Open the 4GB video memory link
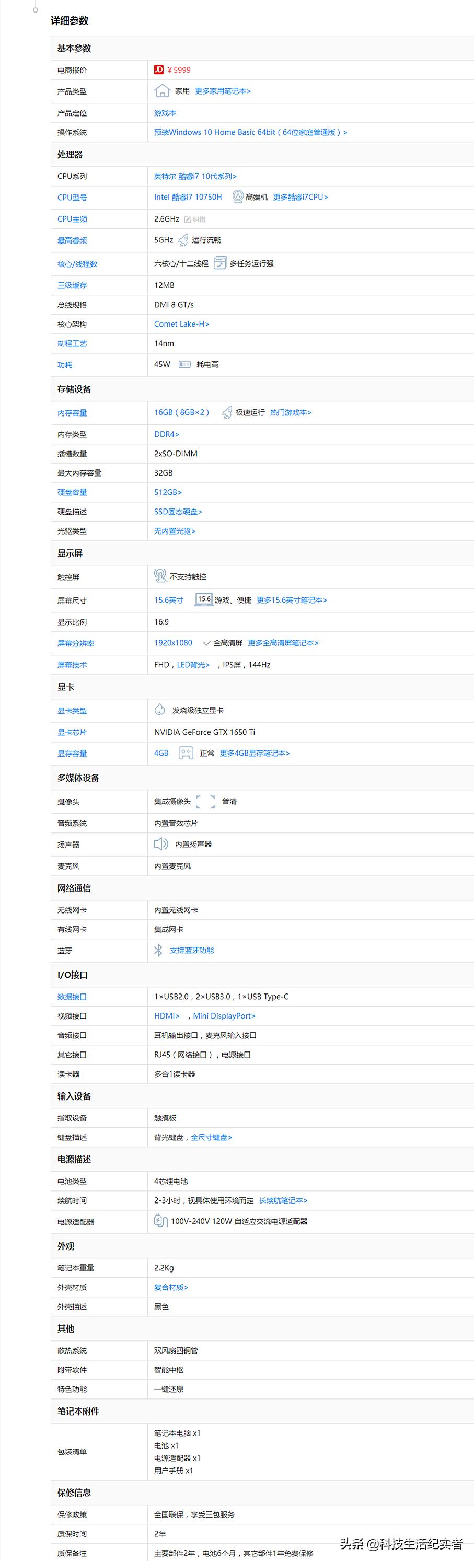 pyautogui.click(x=161, y=753)
